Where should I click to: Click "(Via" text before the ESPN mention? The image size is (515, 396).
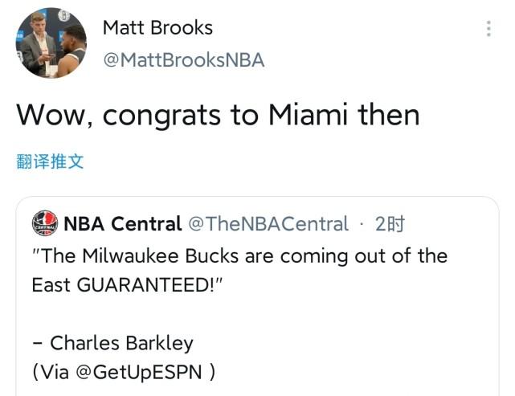click(x=52, y=373)
